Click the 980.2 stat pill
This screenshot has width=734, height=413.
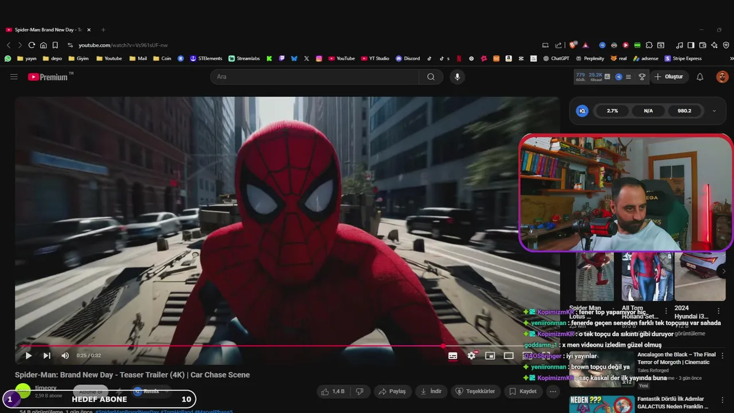[x=684, y=111]
